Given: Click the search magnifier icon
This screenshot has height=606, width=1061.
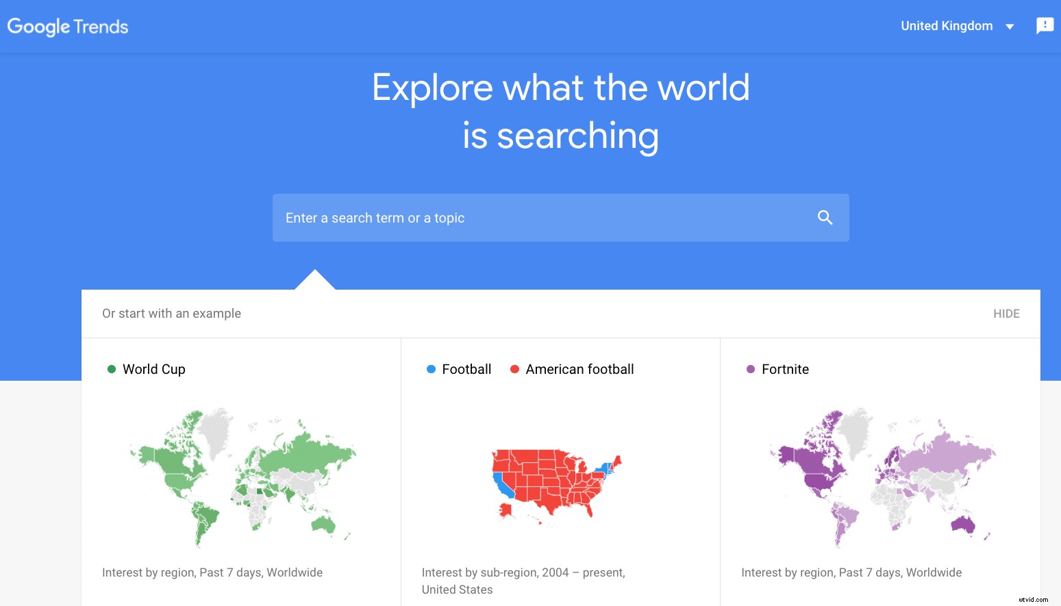Looking at the screenshot, I should click(824, 217).
